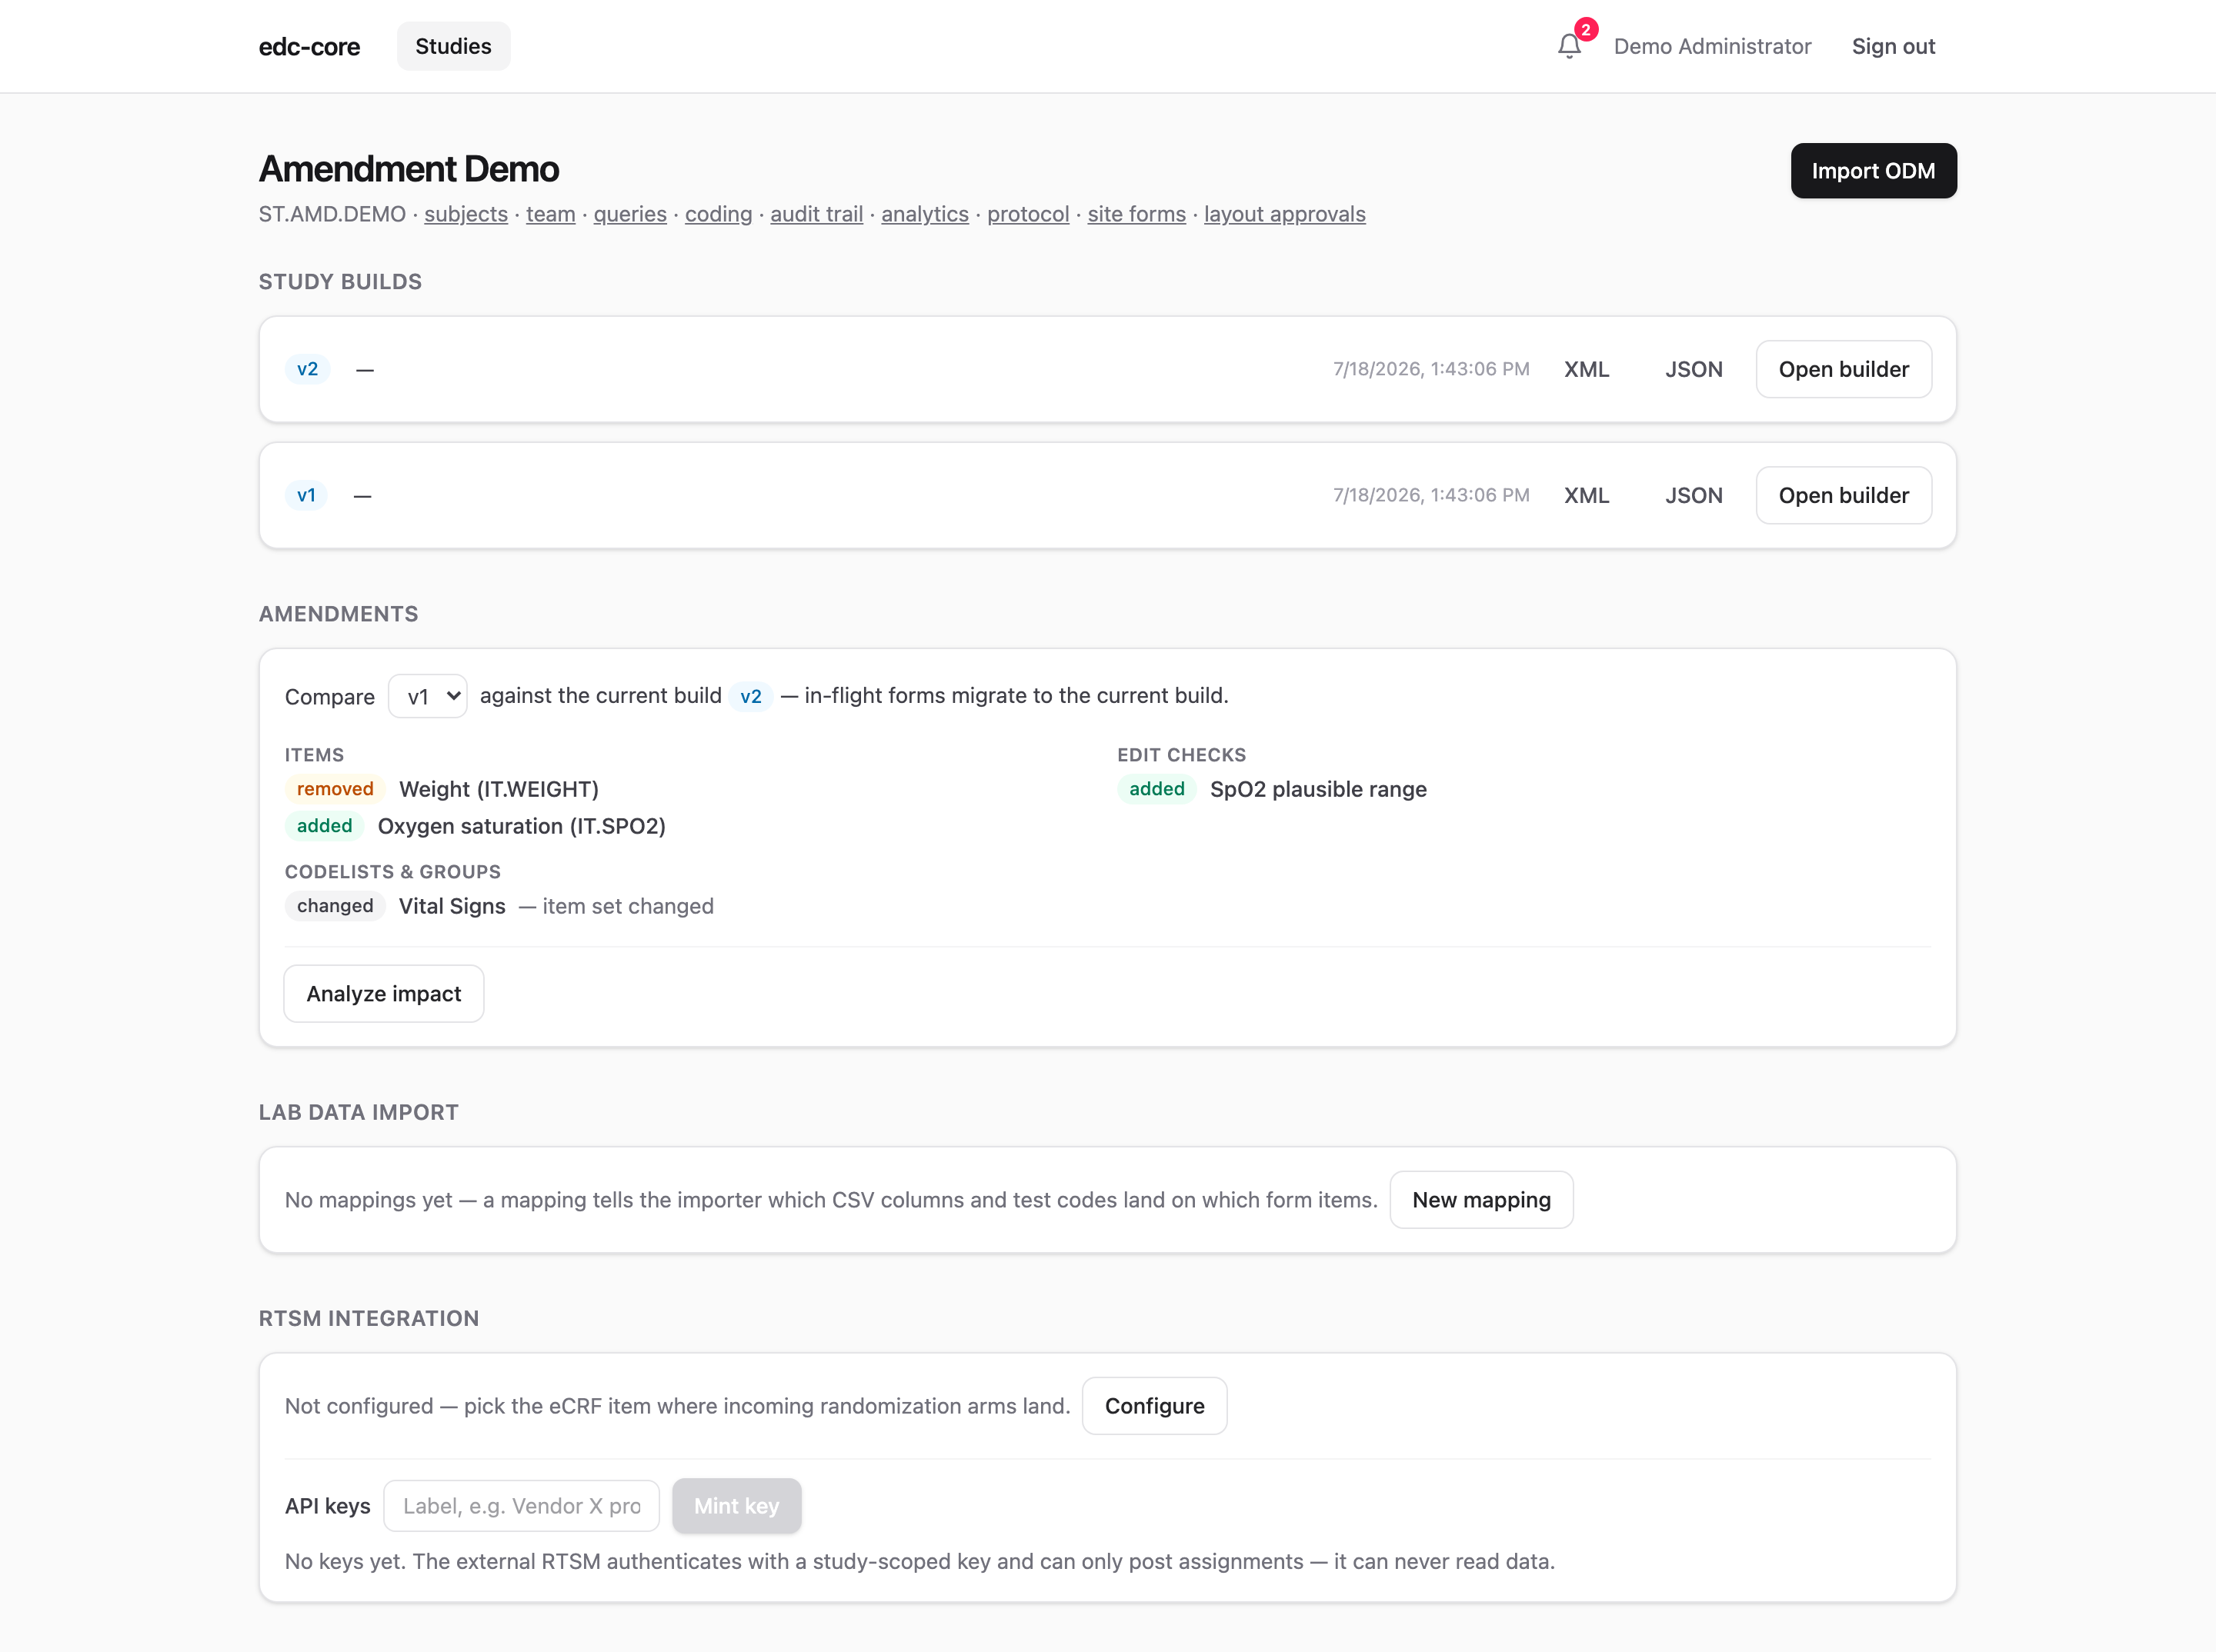This screenshot has height=1652, width=2216.
Task: Open the notifications bell icon
Action: tap(1569, 46)
